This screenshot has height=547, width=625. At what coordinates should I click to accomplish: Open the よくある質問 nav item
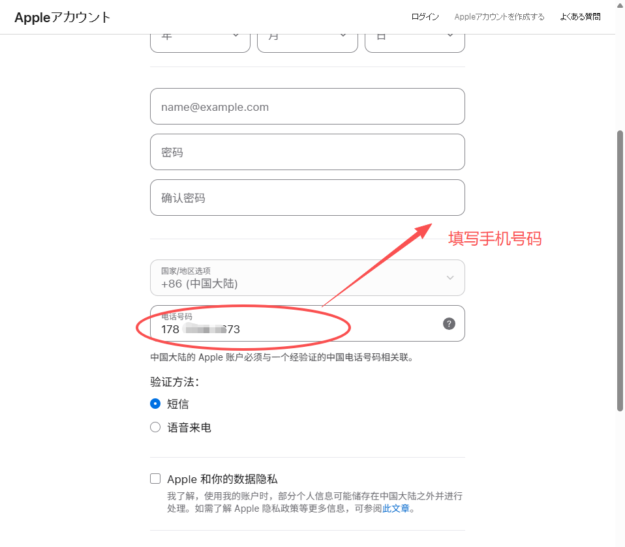tap(580, 17)
